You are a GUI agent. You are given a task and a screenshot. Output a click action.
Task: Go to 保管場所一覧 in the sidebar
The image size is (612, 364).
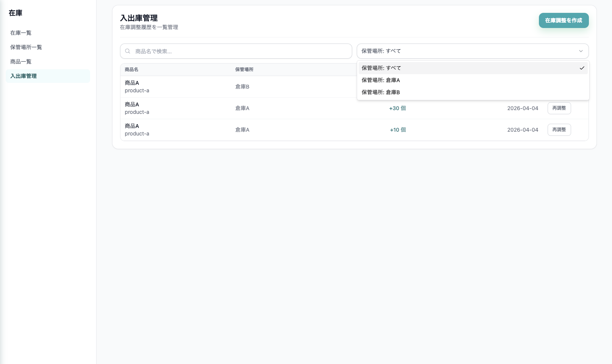point(26,47)
